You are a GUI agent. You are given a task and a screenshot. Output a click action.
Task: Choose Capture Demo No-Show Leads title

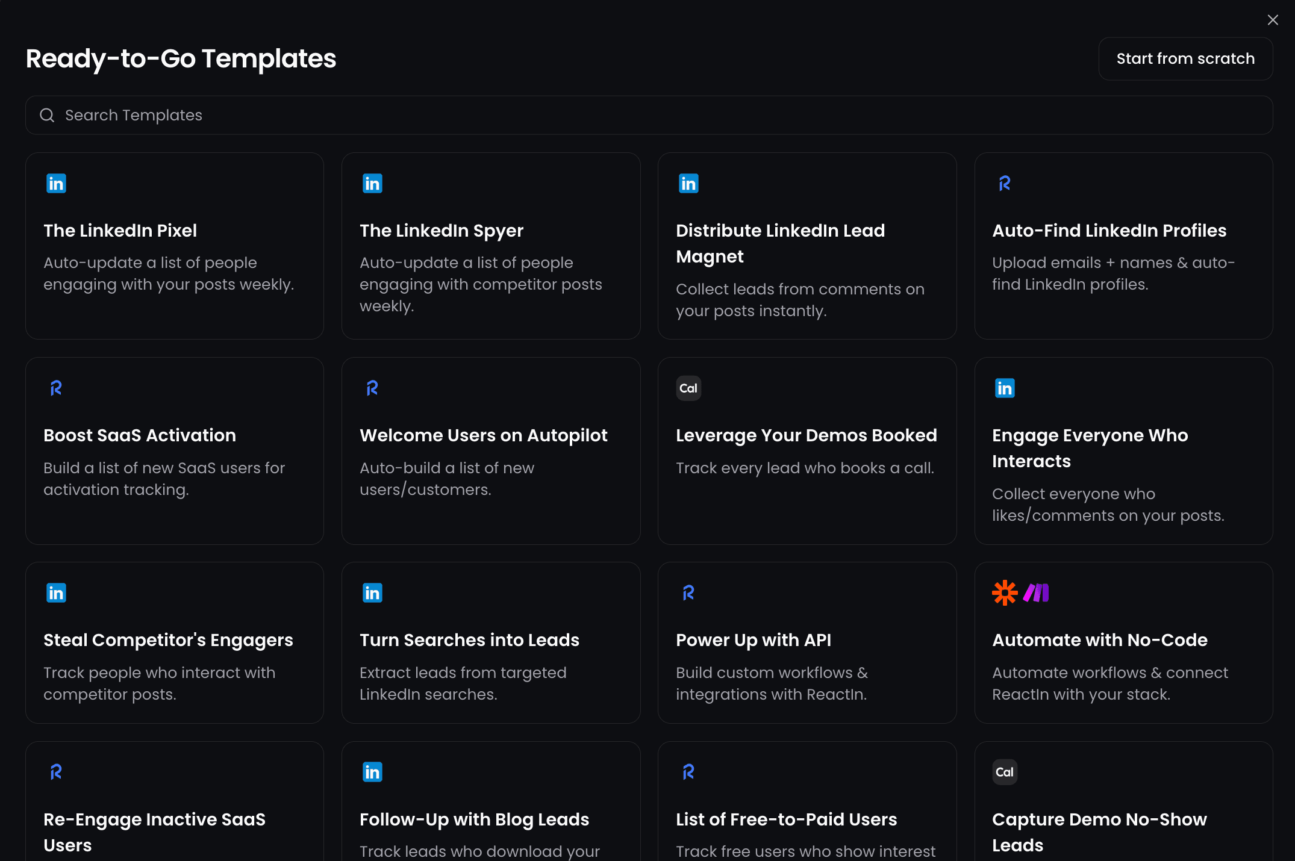pyautogui.click(x=1099, y=832)
